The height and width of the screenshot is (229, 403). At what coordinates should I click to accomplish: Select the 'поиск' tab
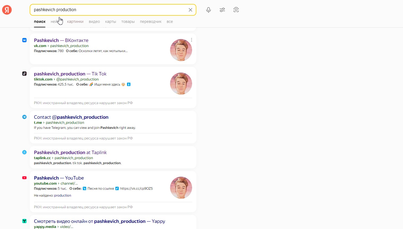pos(40,22)
